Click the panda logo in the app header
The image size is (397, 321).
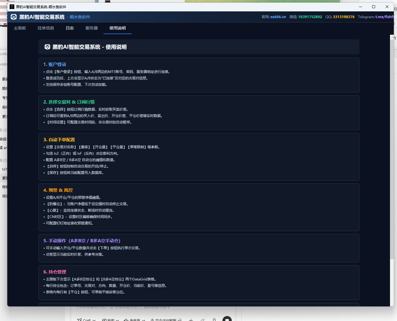point(14,17)
